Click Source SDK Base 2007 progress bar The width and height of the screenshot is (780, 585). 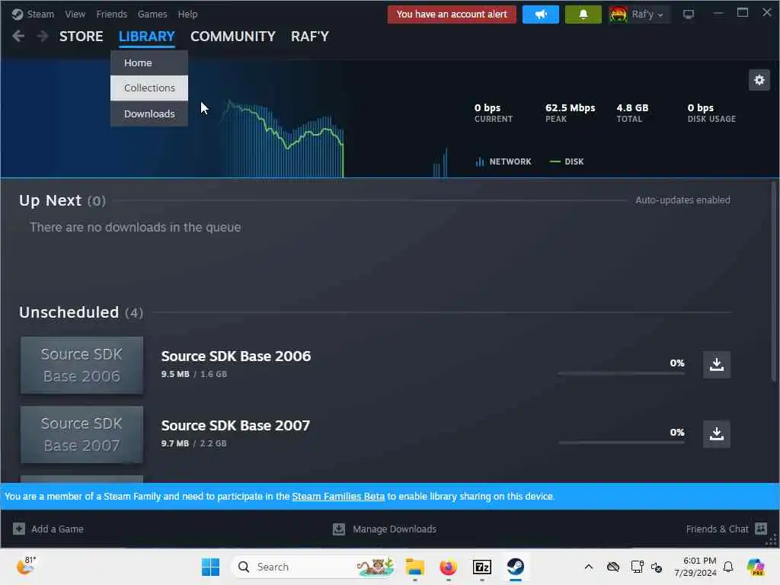pos(622,443)
